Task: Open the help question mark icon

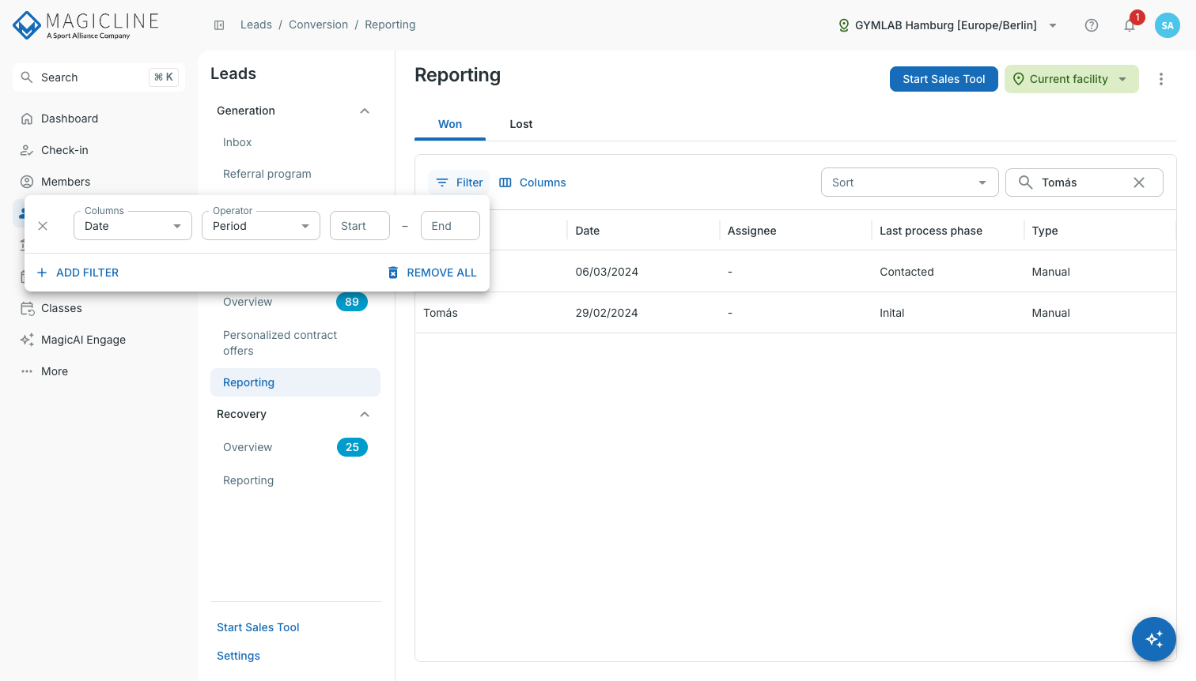Action: coord(1092,25)
